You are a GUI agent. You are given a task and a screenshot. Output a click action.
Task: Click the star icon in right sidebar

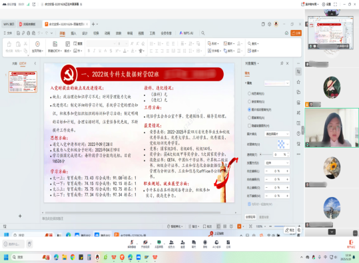(298, 82)
